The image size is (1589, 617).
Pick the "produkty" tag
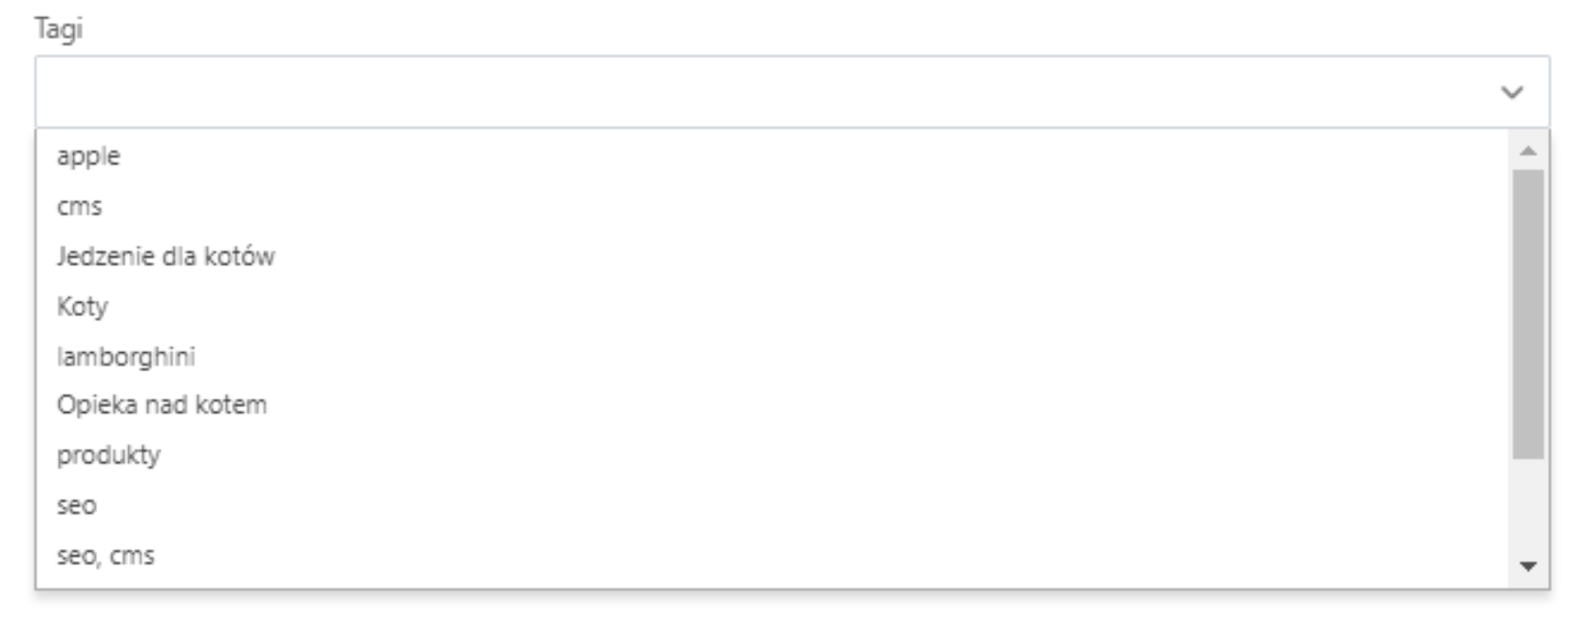108,456
